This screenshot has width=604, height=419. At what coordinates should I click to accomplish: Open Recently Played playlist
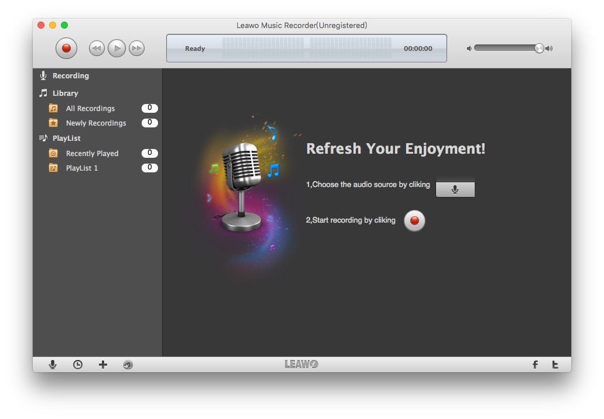(x=92, y=154)
